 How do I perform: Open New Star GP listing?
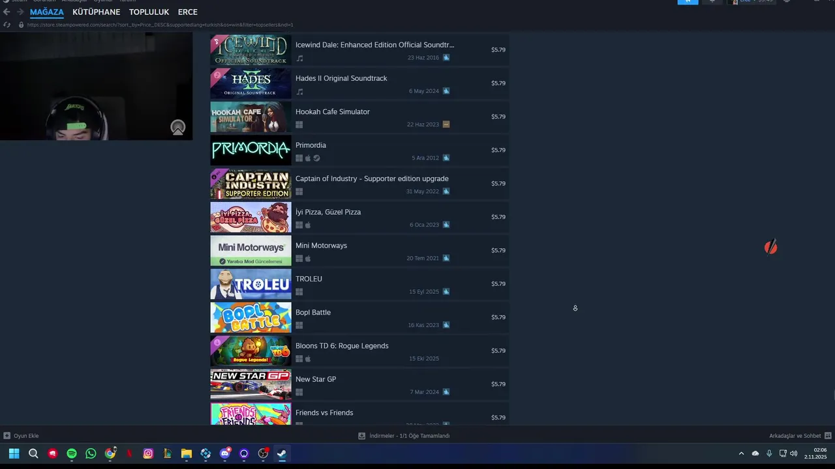coord(359,384)
